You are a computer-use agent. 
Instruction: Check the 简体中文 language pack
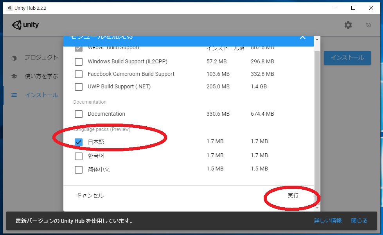point(78,169)
